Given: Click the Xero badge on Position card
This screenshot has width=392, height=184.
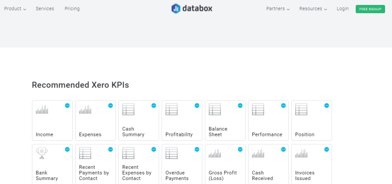Looking at the screenshot, I should tap(327, 105).
